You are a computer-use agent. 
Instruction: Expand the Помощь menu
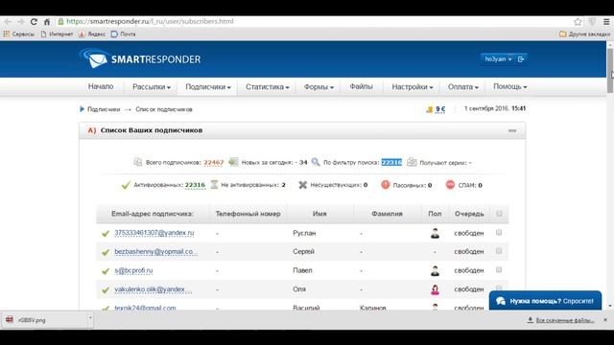(509, 87)
